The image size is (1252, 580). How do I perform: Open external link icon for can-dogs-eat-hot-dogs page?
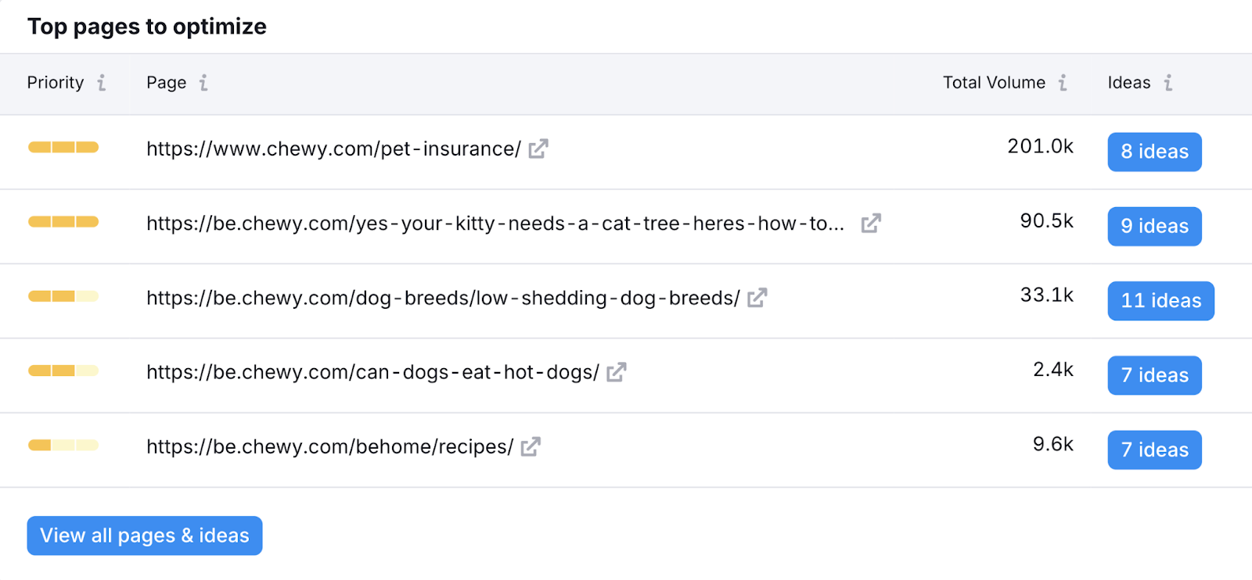coord(617,372)
